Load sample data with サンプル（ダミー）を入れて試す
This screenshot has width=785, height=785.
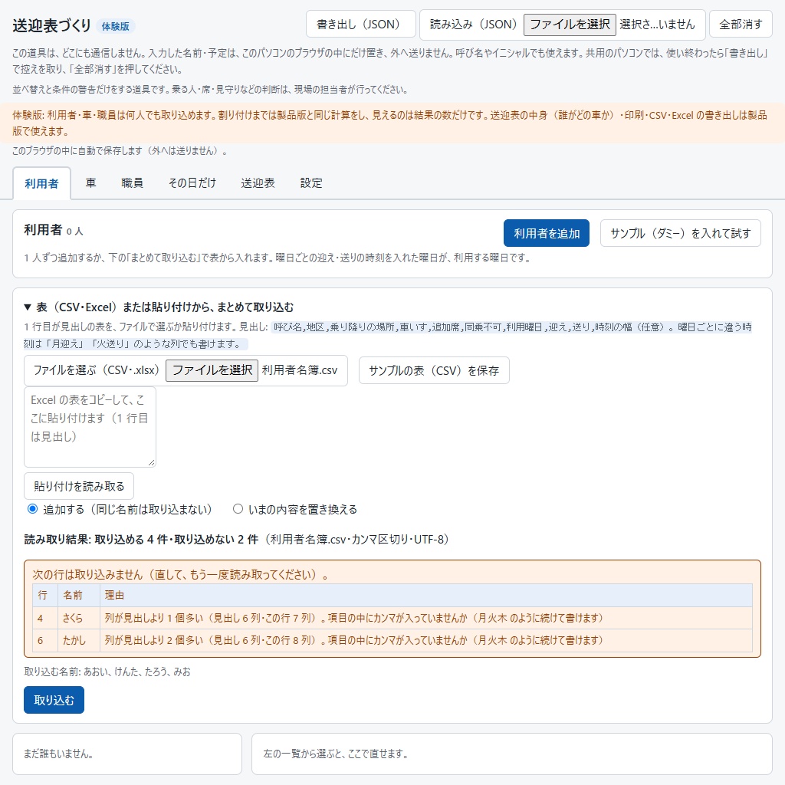(681, 233)
